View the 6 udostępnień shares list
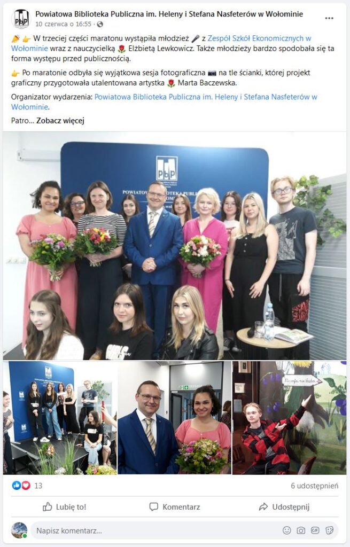 314,486
